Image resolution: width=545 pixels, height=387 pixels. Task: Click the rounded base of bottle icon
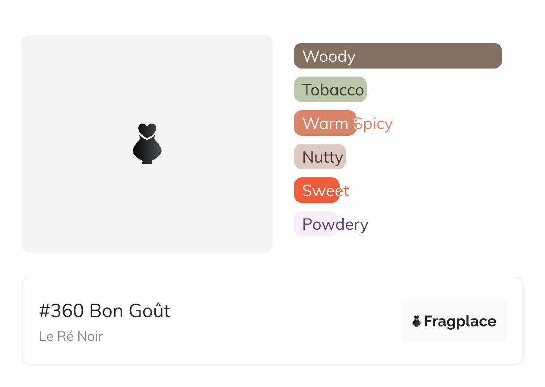pyautogui.click(x=147, y=151)
